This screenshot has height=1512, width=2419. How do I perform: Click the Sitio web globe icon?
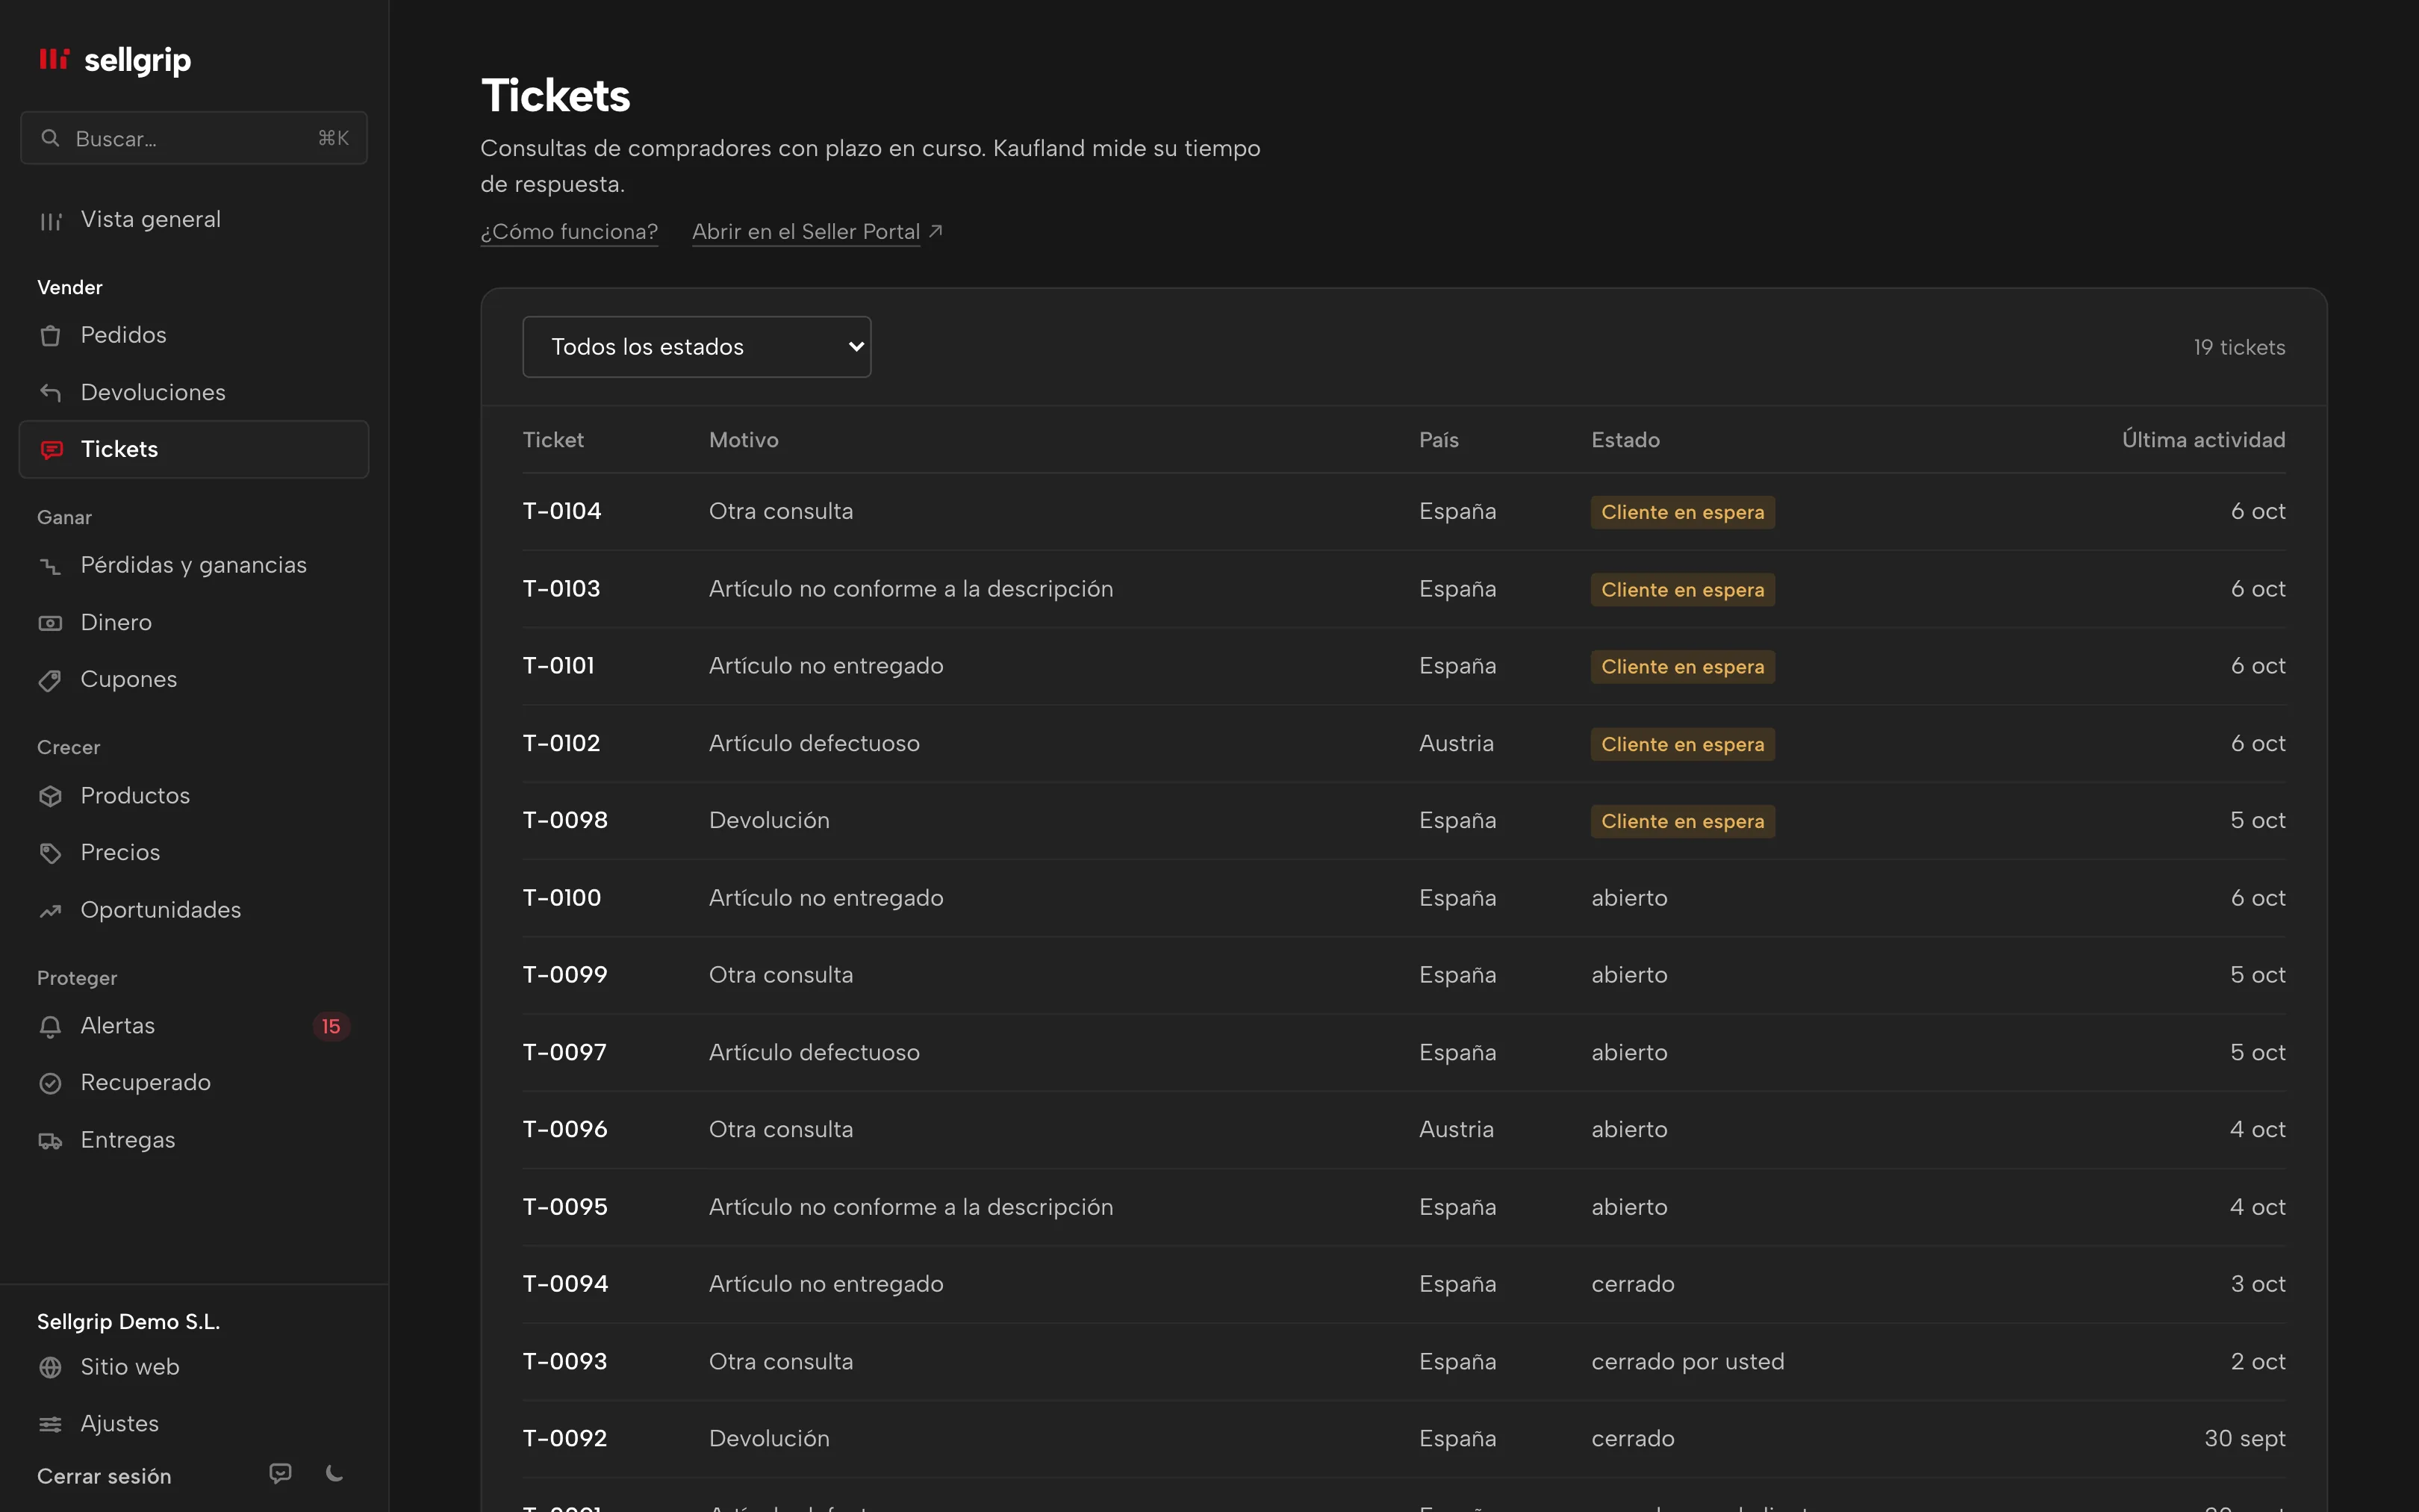50,1367
